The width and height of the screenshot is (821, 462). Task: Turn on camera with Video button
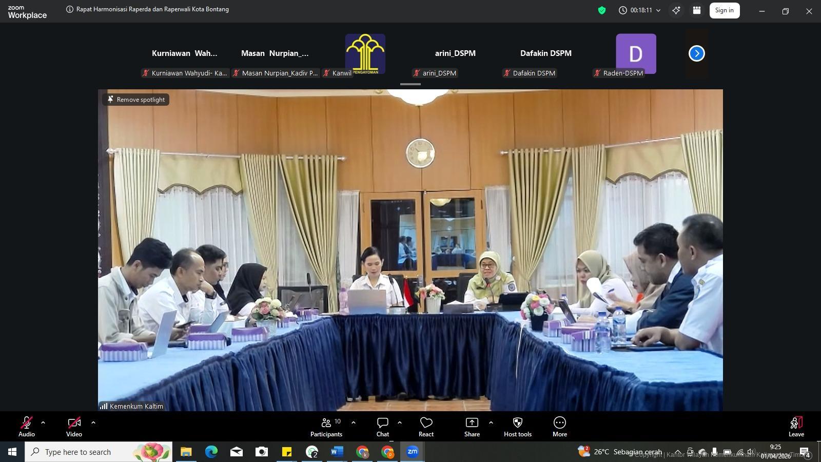pos(74,426)
